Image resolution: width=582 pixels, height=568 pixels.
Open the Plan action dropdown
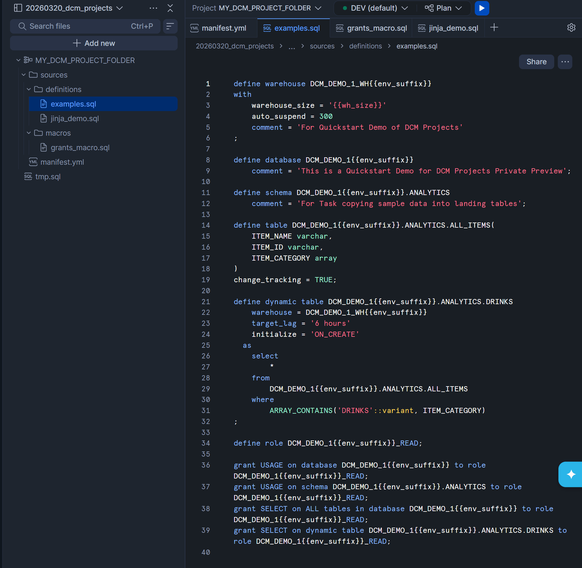[x=443, y=8]
